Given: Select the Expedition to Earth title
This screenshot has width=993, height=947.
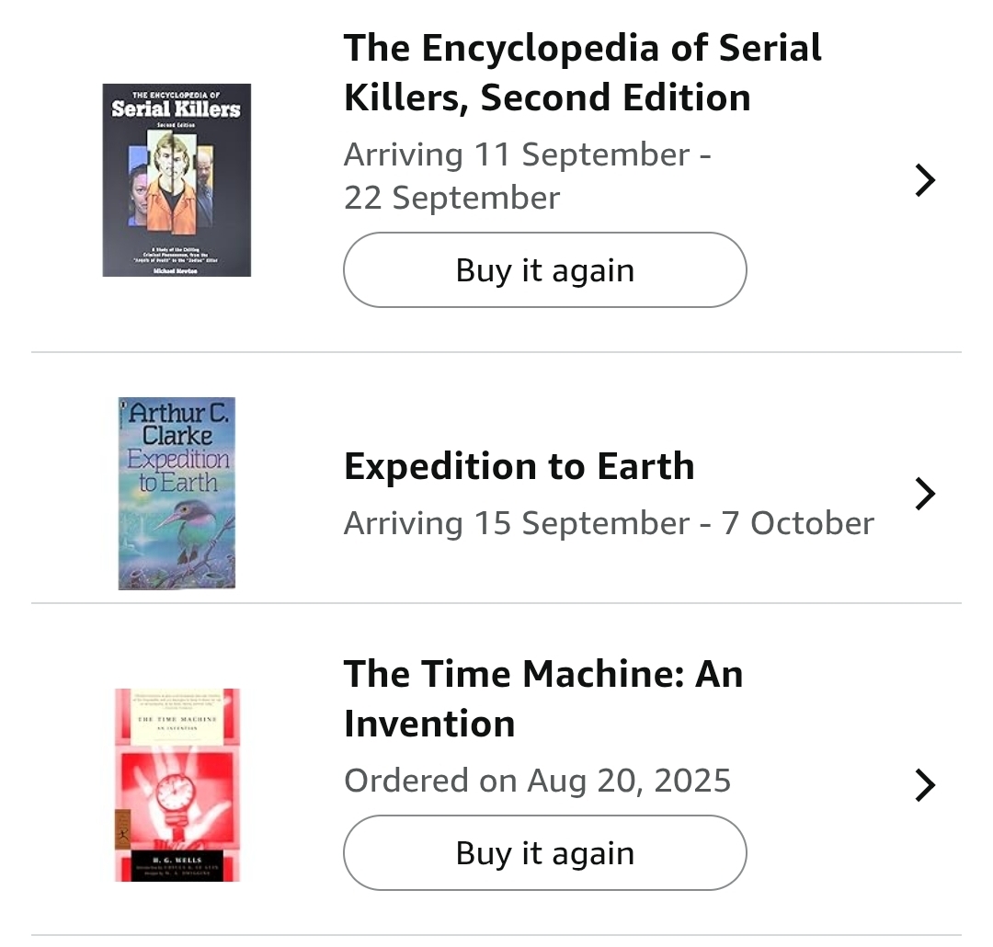Looking at the screenshot, I should click(x=519, y=466).
